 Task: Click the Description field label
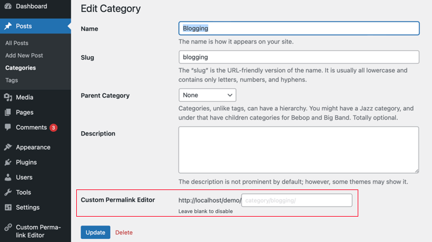click(98, 134)
